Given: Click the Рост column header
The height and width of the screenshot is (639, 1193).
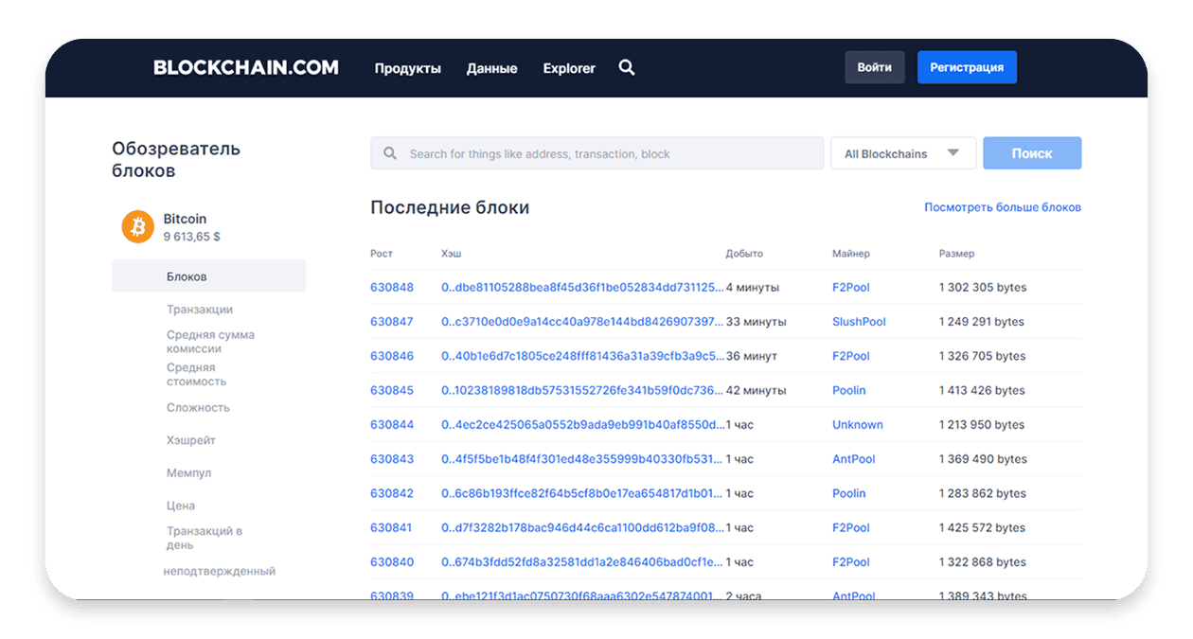Looking at the screenshot, I should pyautogui.click(x=382, y=254).
